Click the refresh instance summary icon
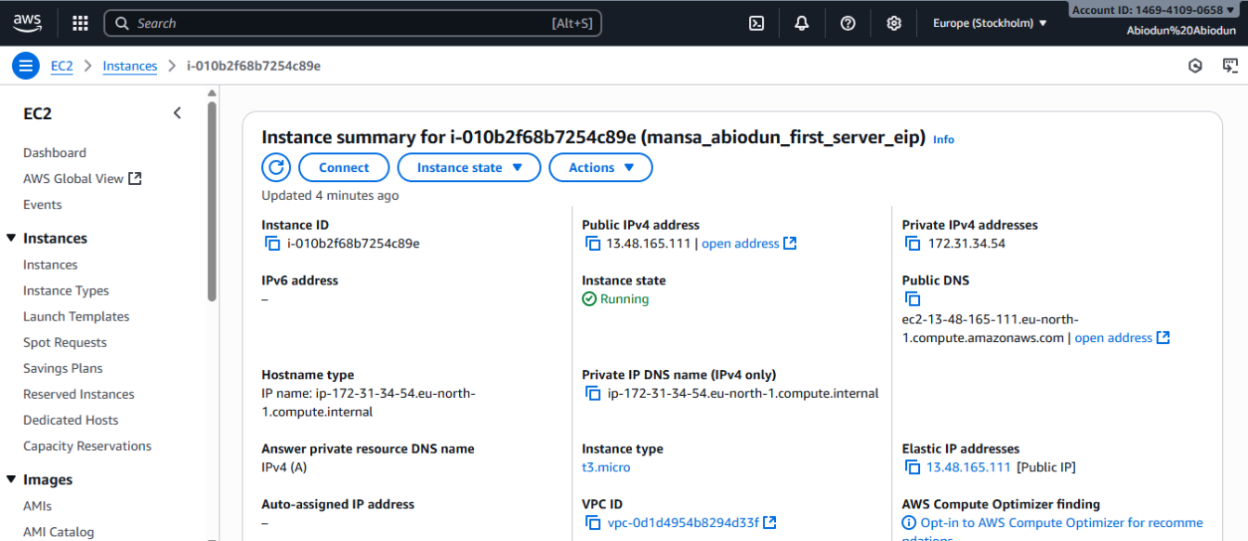This screenshot has width=1248, height=541. [276, 167]
